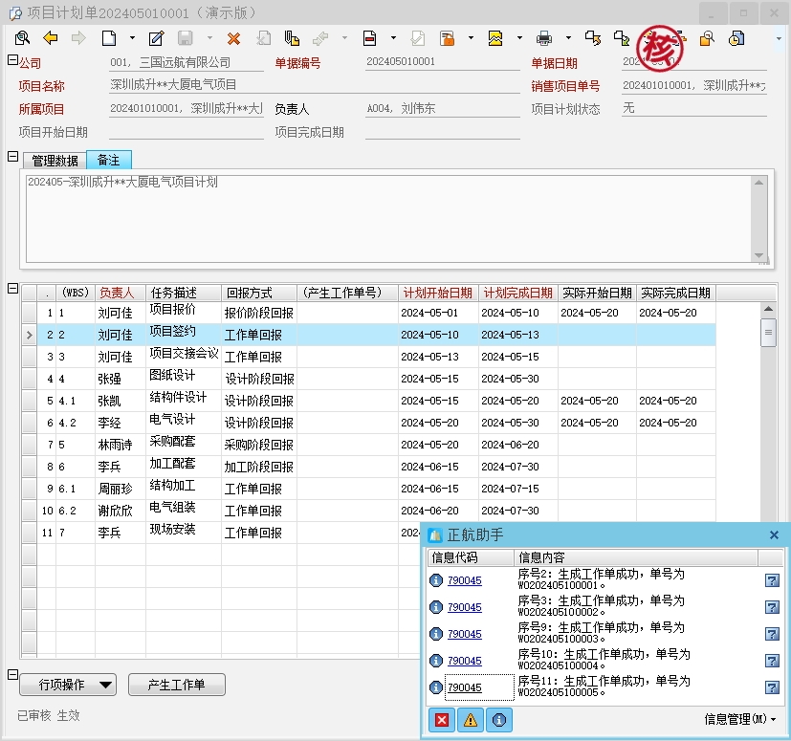The width and height of the screenshot is (791, 741).
Task: Click the orange X delete icon
Action: (x=233, y=39)
